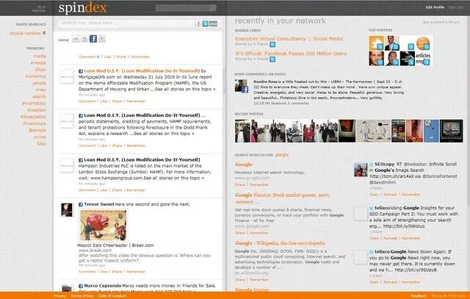Image resolution: width=470 pixels, height=299 pixels.
Task: Click Feedback in footer
Action: [x=419, y=296]
